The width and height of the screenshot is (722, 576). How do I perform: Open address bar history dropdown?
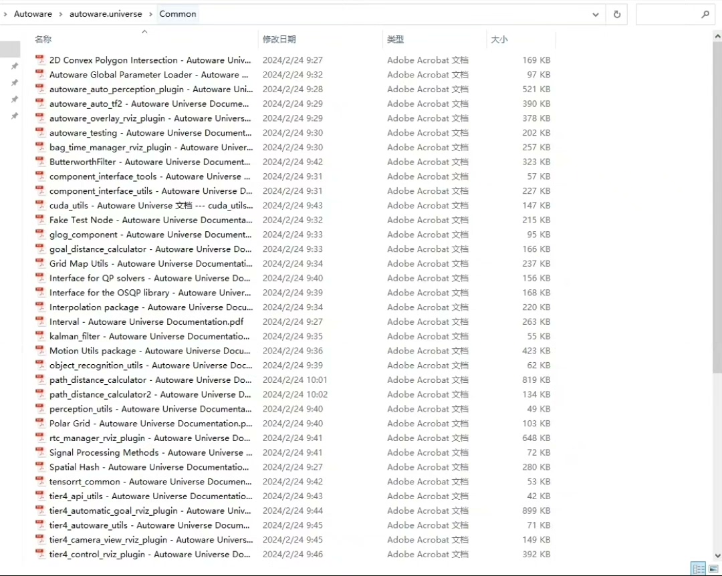596,14
